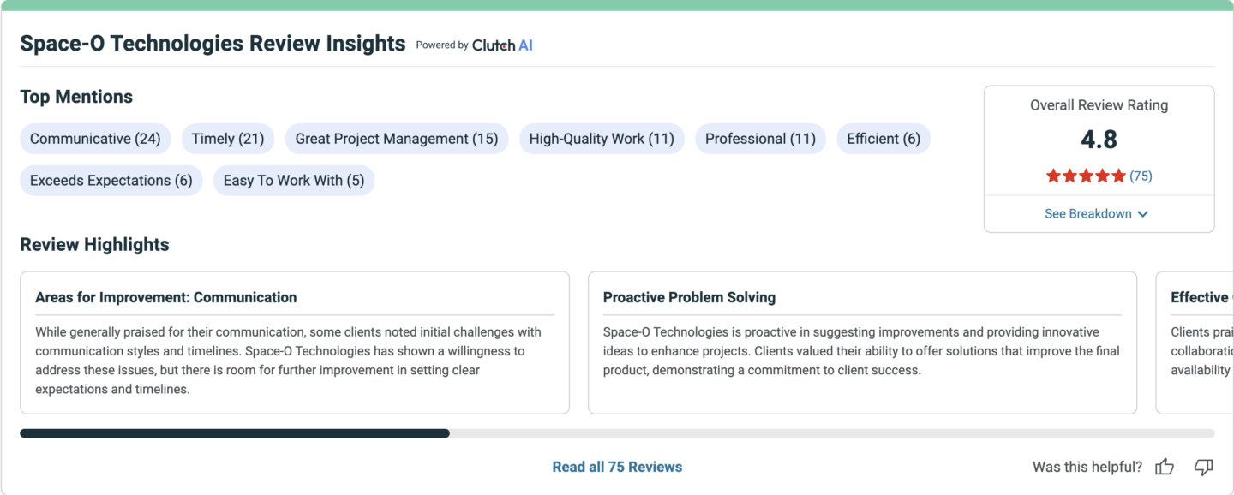1234x495 pixels.
Task: Pick the Easy To Work With (5) tag
Action: pyautogui.click(x=294, y=181)
